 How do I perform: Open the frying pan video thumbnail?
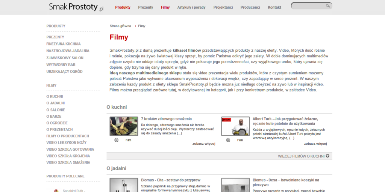pyautogui.click(x=124, y=126)
